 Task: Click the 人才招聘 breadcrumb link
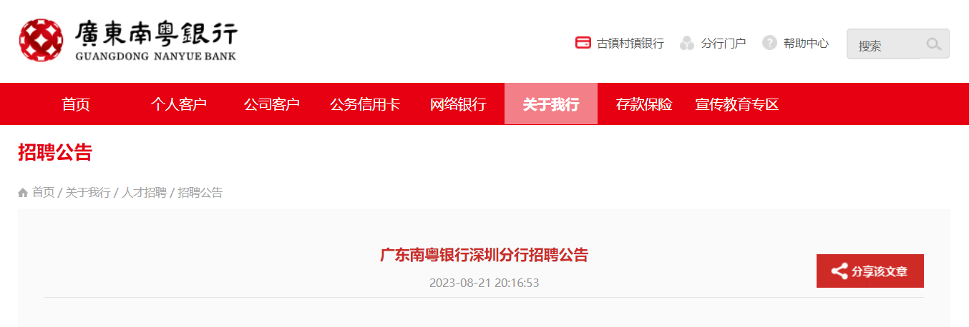pyautogui.click(x=145, y=193)
